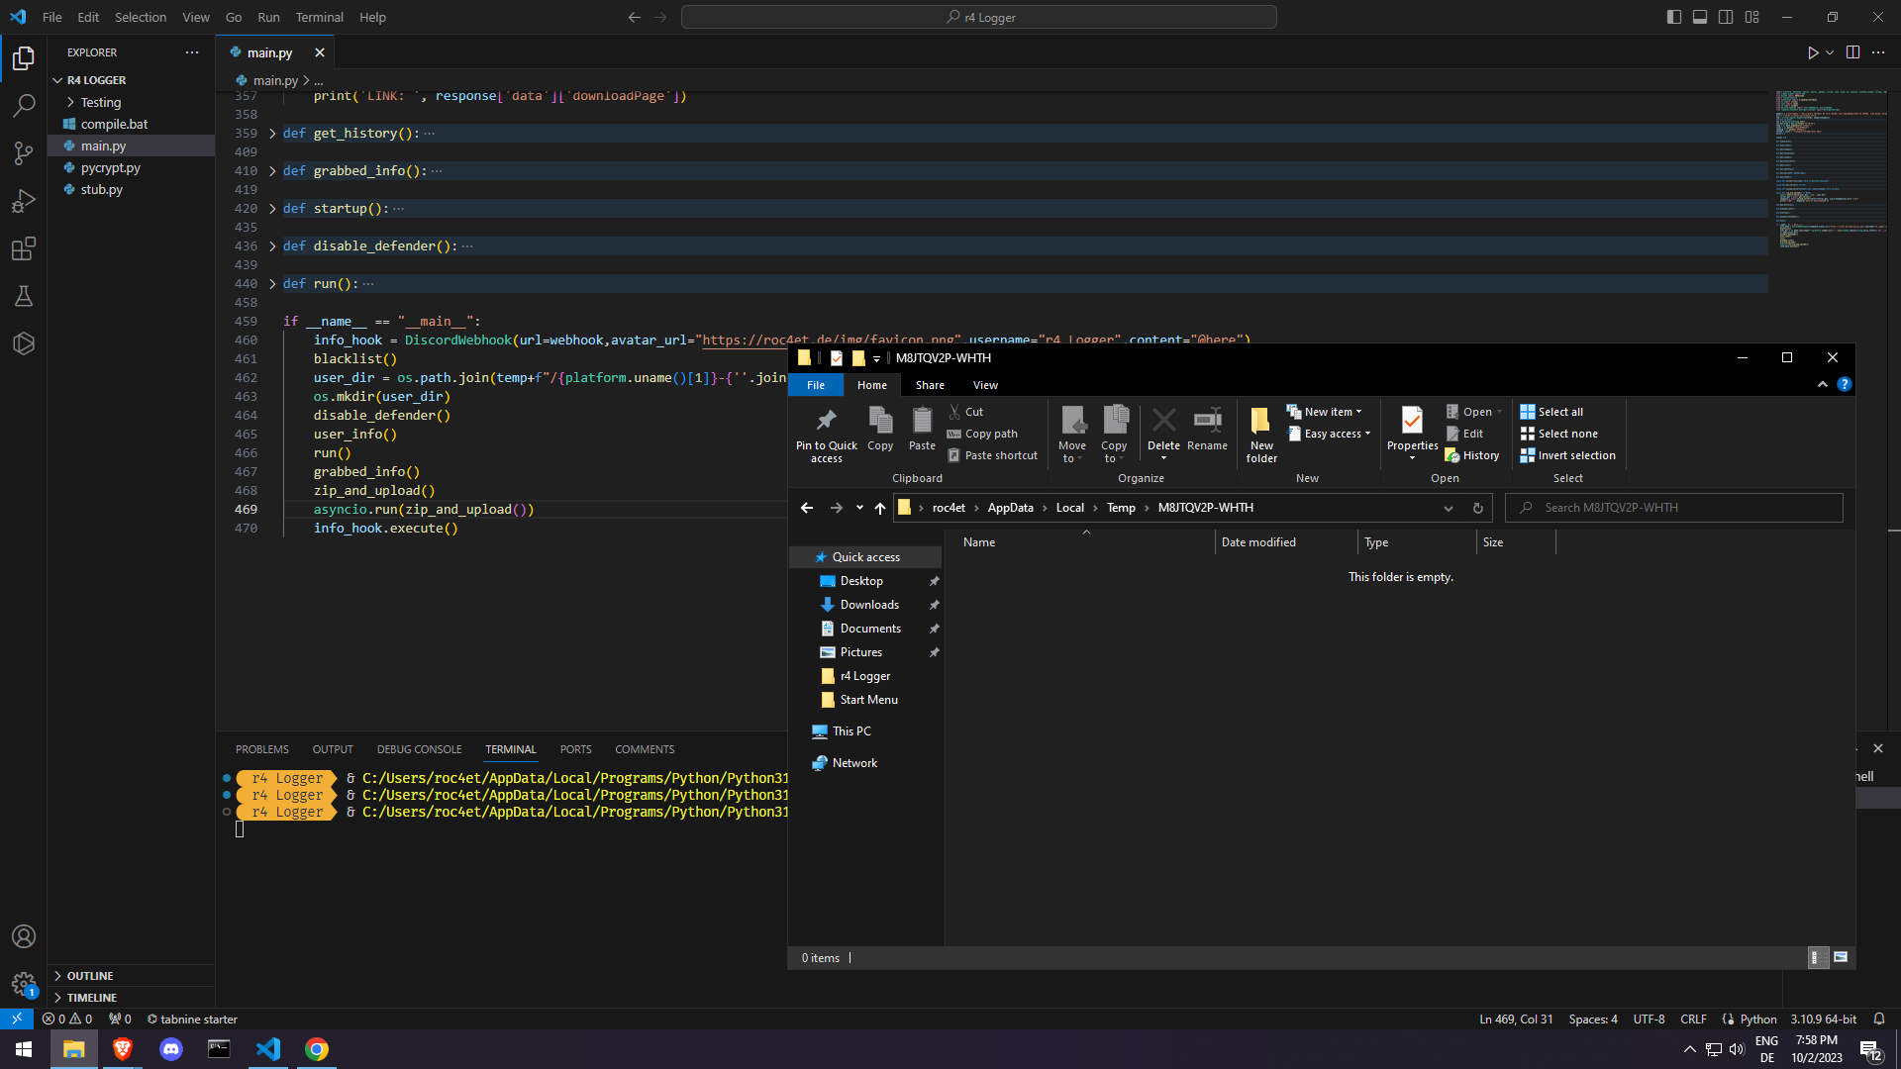Toggle bottom panel layout icon
Screen dimensions: 1901x1069
1700,17
